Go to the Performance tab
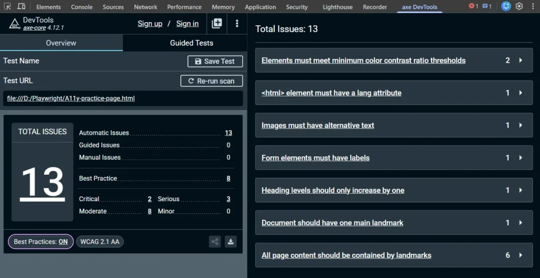Viewport: 540px width, 278px height. [x=184, y=7]
